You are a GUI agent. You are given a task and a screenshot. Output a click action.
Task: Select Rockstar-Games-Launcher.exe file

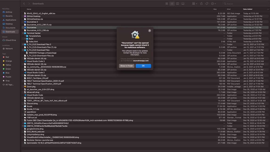tap(40, 140)
